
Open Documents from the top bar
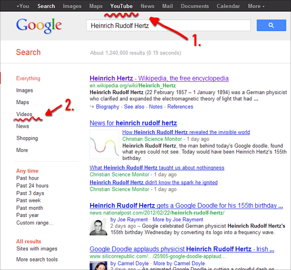pos(195,6)
